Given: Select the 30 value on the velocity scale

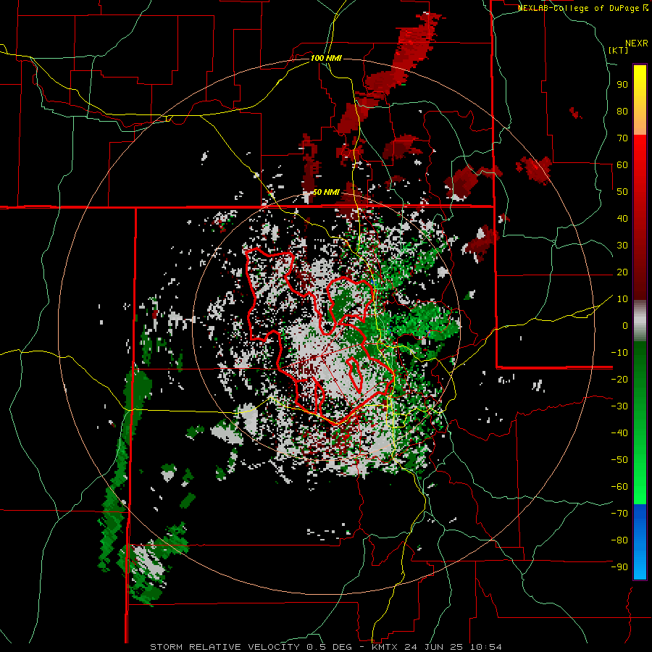Looking at the screenshot, I should pyautogui.click(x=622, y=246).
